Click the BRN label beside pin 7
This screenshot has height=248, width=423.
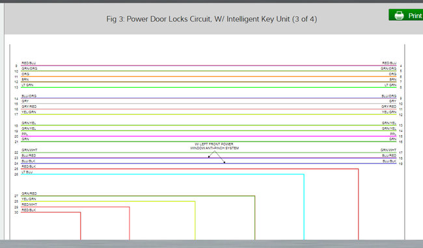pos(393,79)
